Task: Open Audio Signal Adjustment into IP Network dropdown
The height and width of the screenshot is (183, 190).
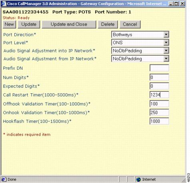Action: coord(140,50)
